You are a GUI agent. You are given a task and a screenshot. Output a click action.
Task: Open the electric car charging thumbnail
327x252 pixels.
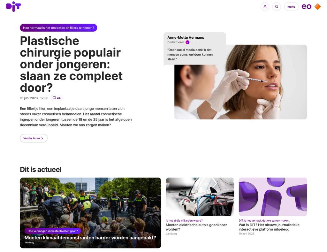point(200,197)
